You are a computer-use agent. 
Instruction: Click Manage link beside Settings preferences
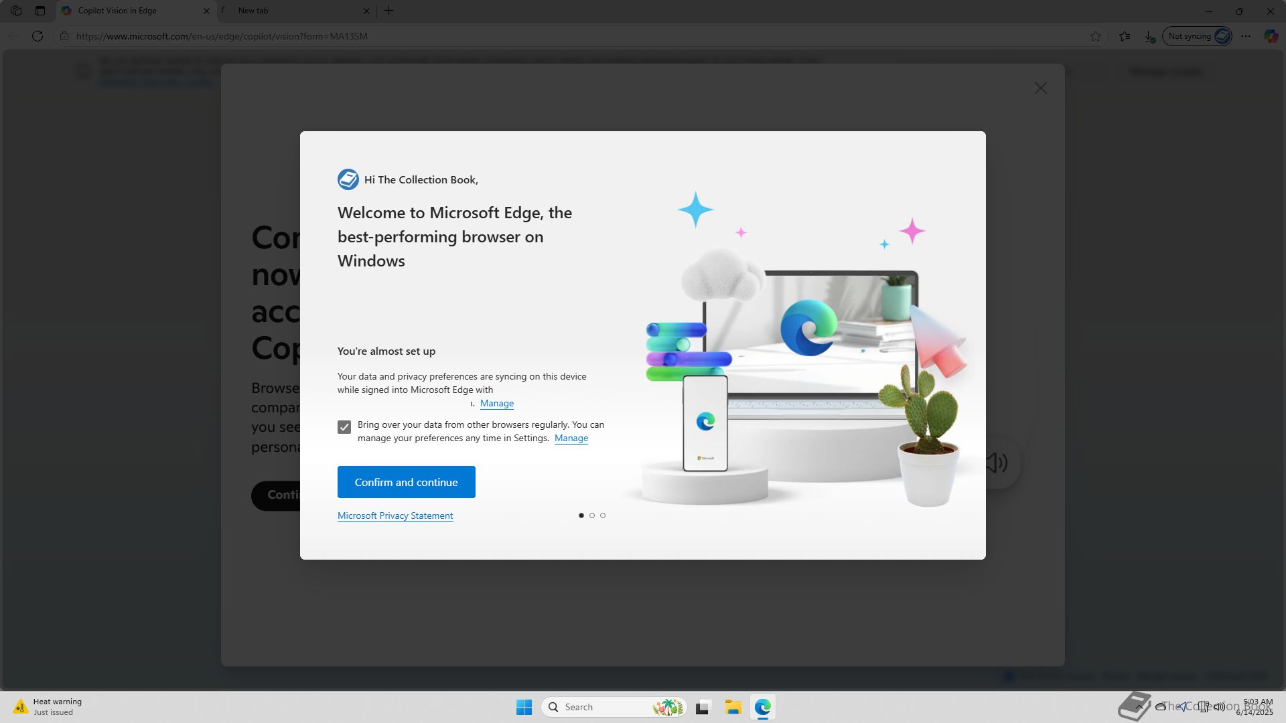click(x=571, y=438)
